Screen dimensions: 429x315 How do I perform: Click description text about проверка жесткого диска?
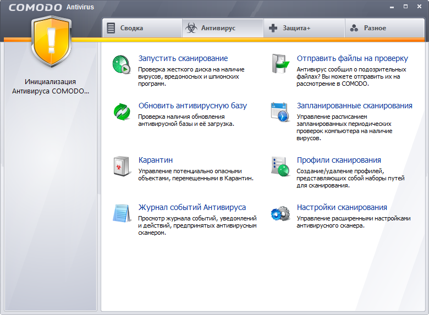click(191, 76)
